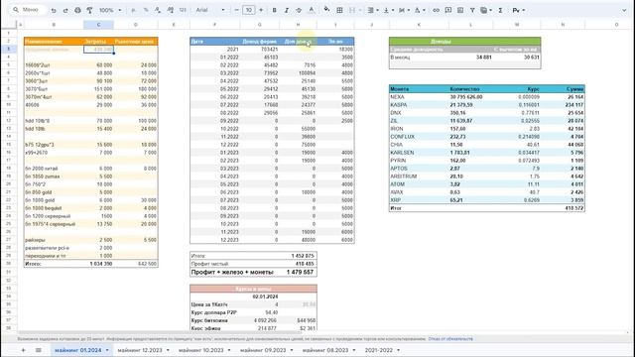Viewport: 635px width, 357px height.
Task: Open the Arial font dropdown
Action: pos(209,10)
